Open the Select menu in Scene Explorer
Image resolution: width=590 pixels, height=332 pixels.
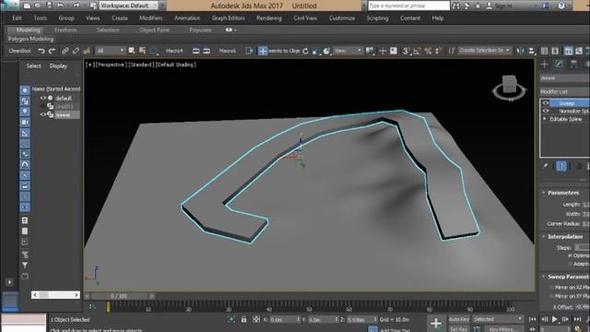pos(33,65)
